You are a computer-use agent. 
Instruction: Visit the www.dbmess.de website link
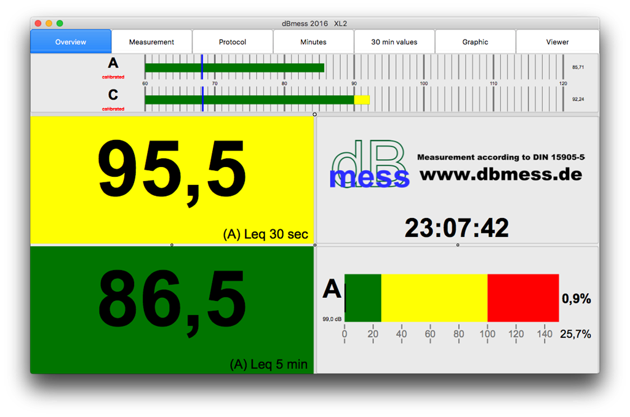click(x=500, y=174)
